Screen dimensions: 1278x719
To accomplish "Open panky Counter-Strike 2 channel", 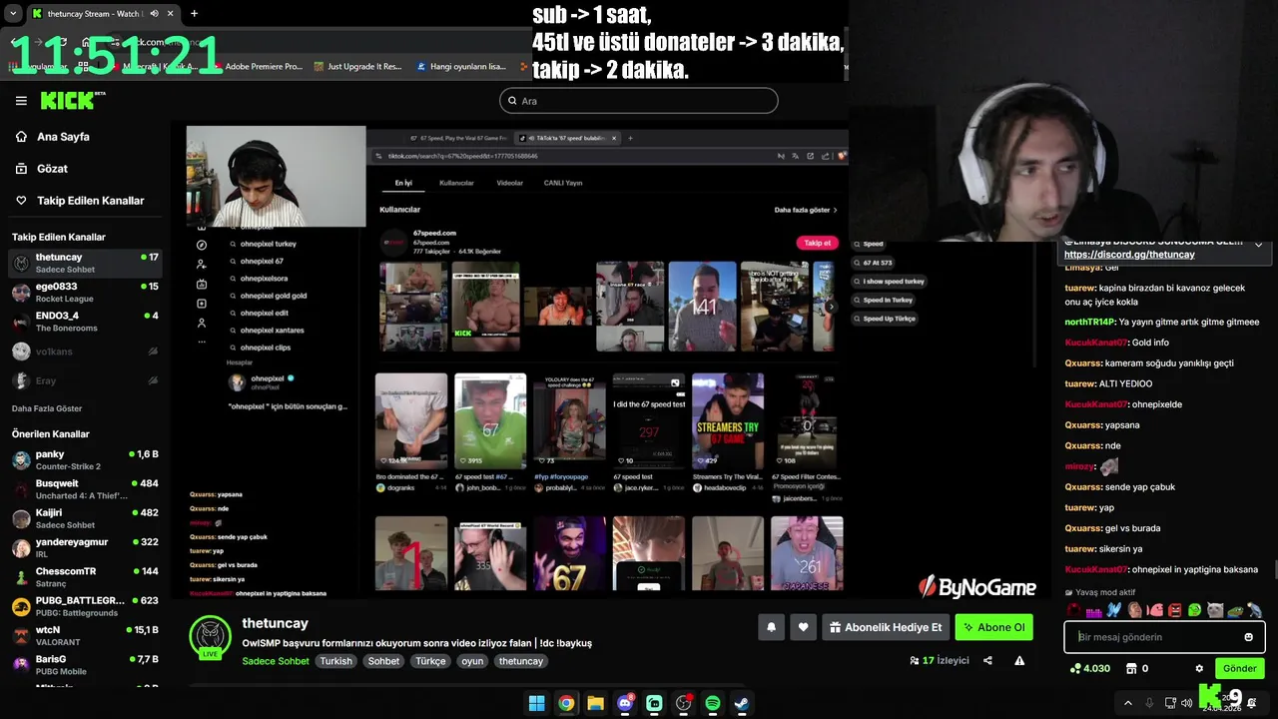I will point(85,459).
